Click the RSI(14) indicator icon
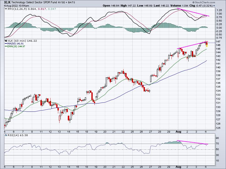Image resolution: width=226 pixels, height=169 pixels. pos(6,135)
